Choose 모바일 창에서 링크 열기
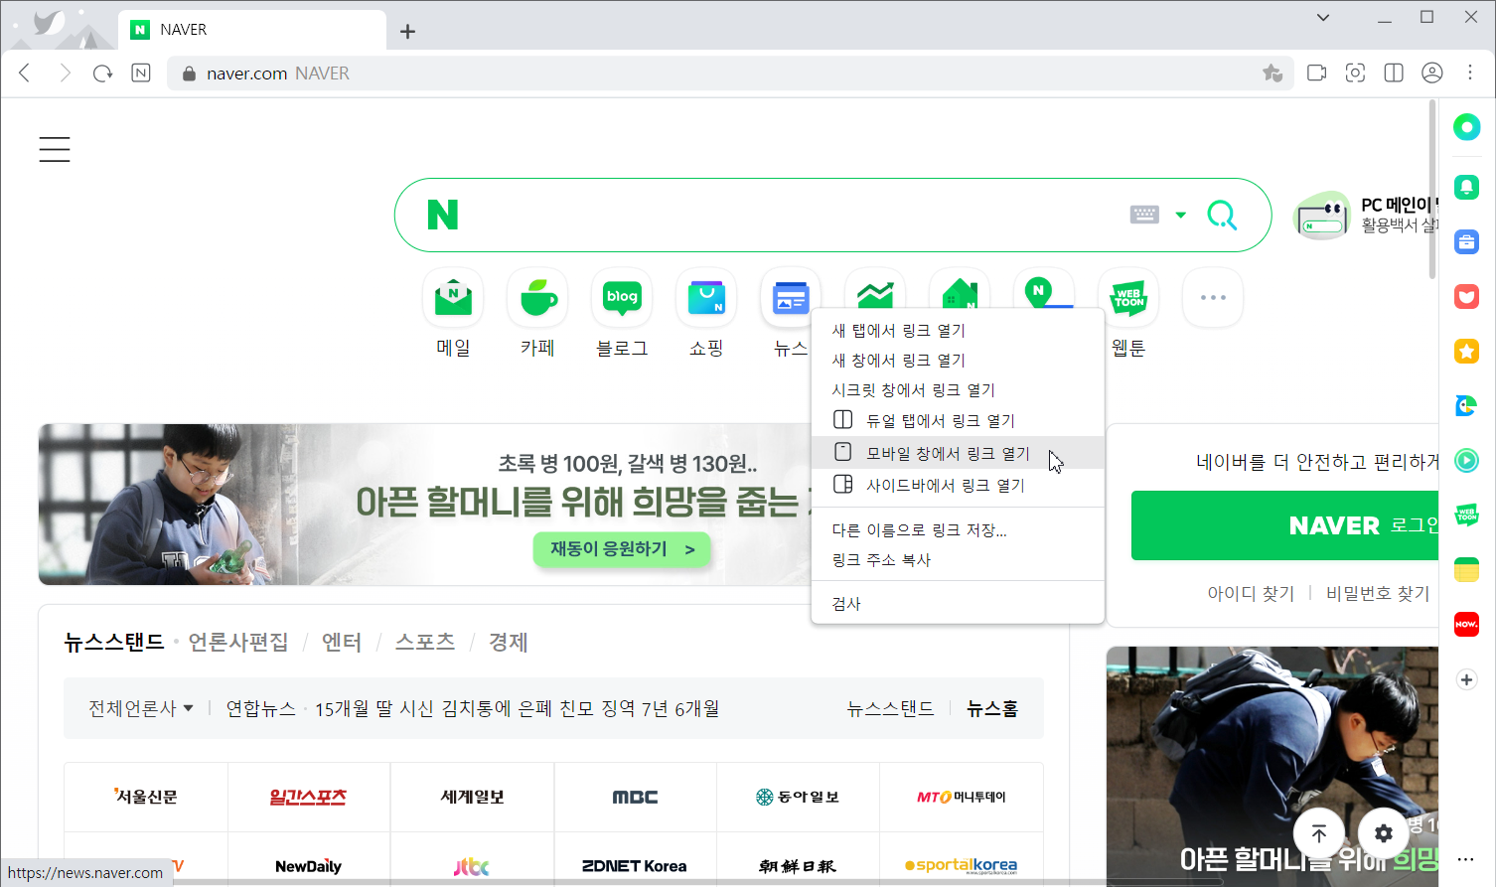This screenshot has width=1496, height=887. click(958, 453)
